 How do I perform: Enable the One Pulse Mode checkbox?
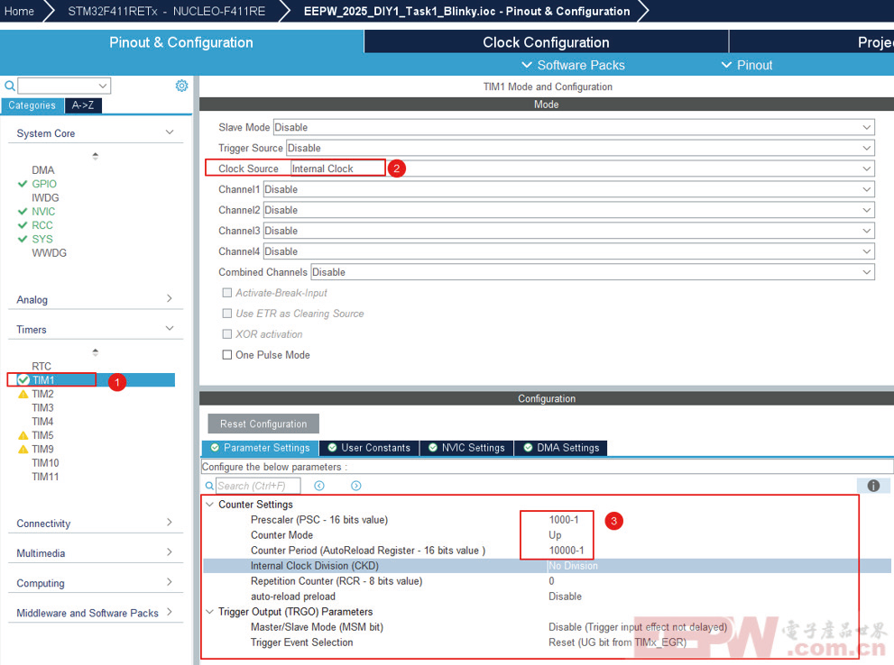tap(227, 355)
